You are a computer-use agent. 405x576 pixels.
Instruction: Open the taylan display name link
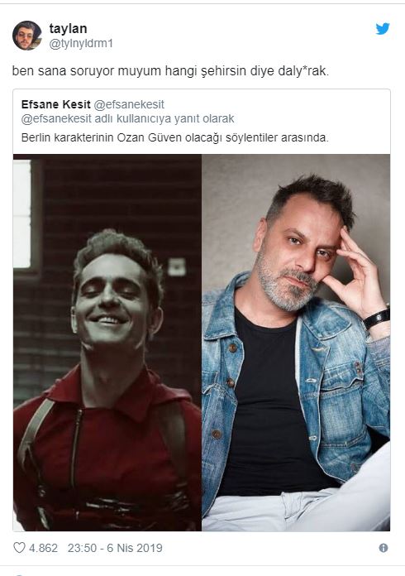pyautogui.click(x=69, y=28)
